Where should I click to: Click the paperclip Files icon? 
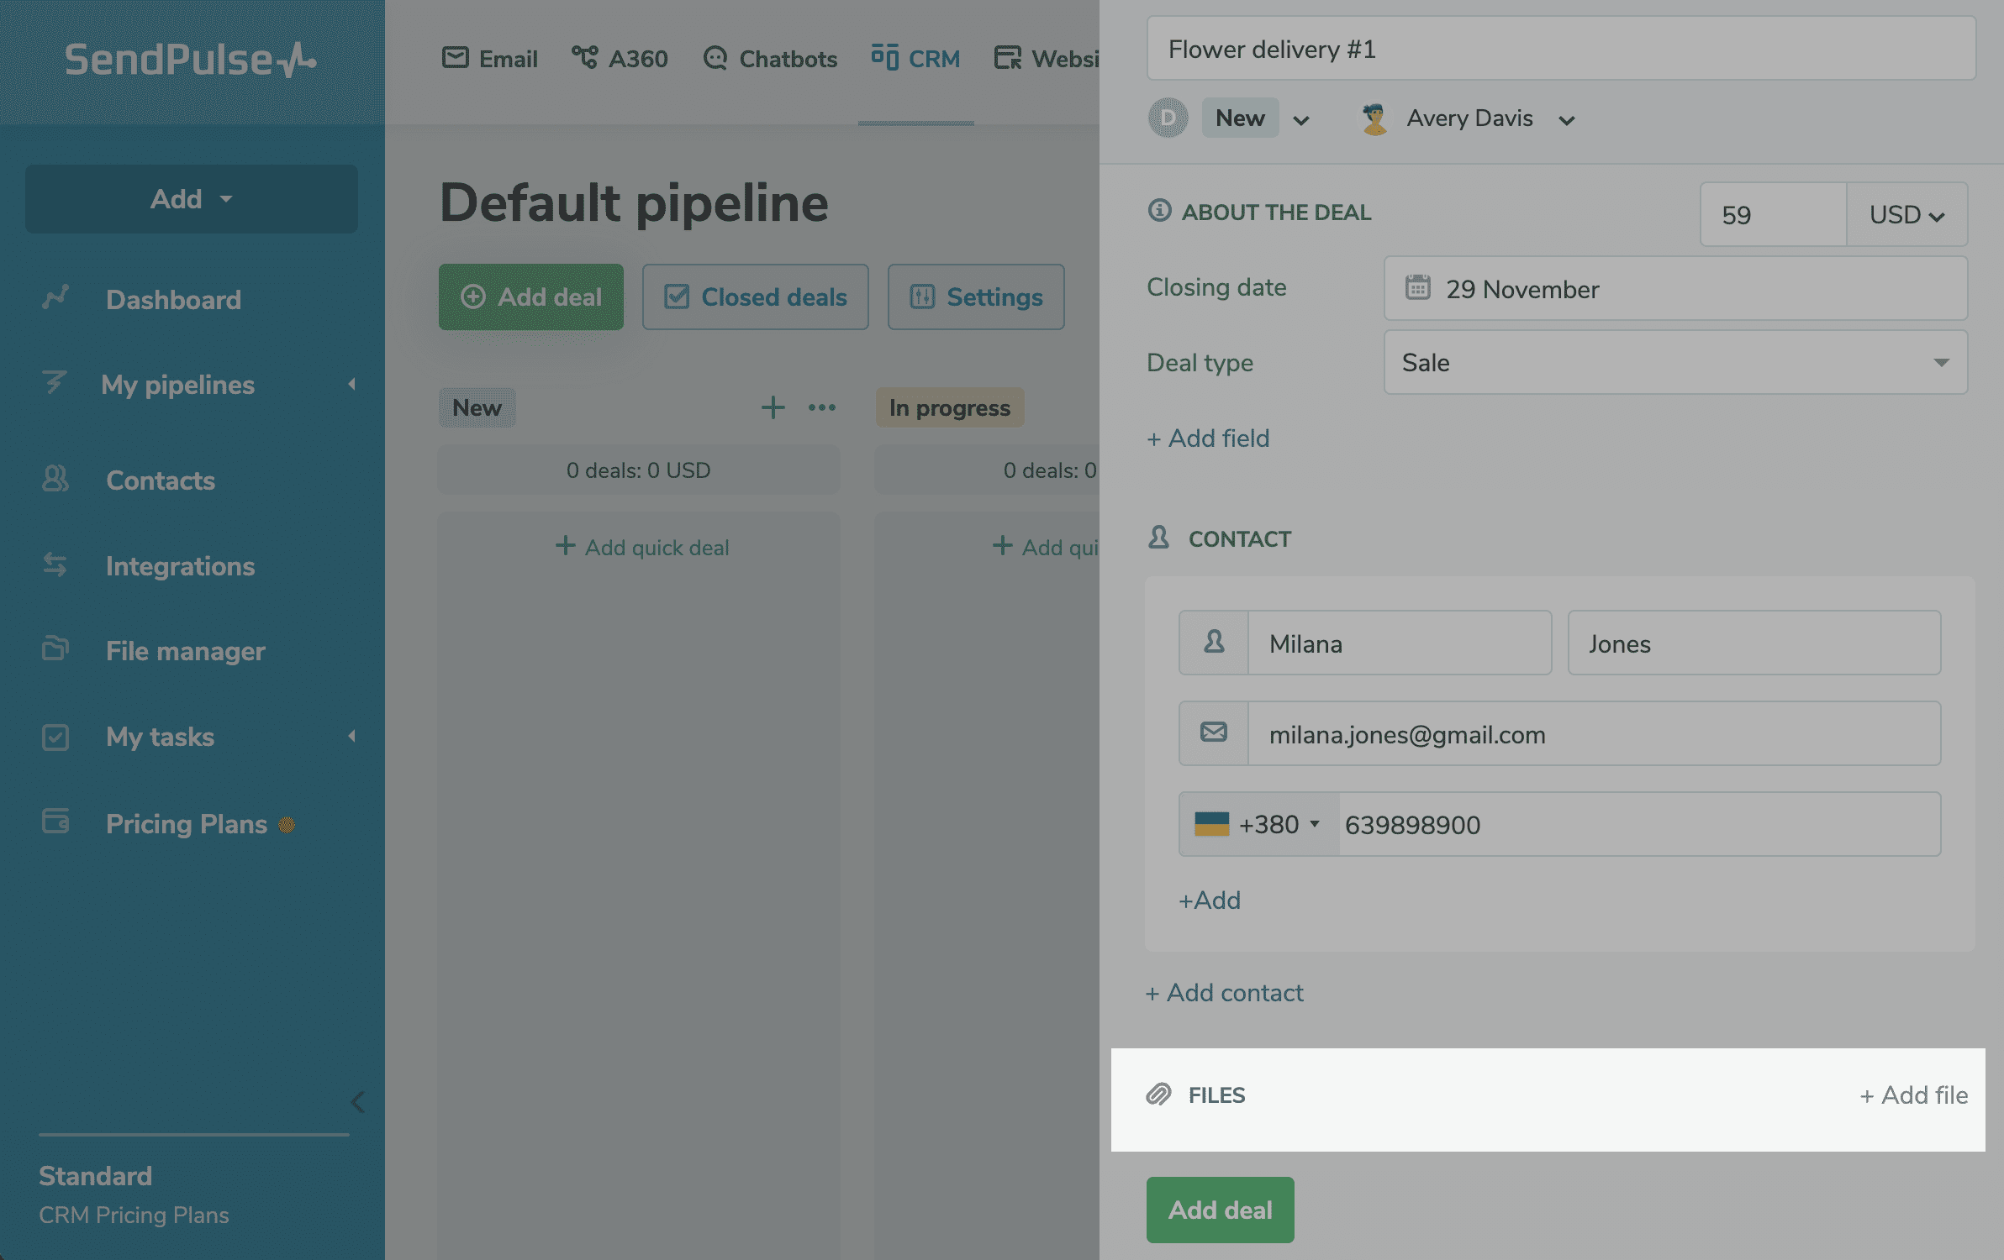[x=1159, y=1095]
